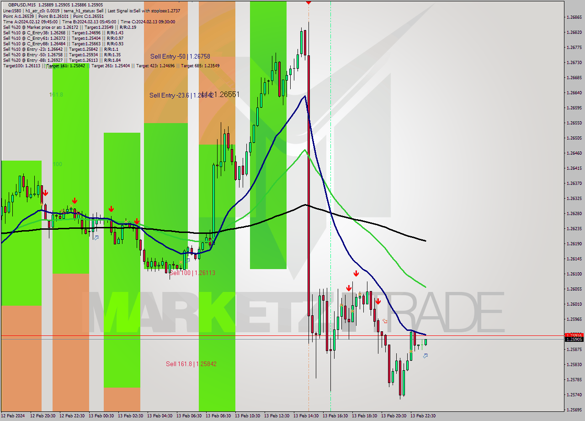The width and height of the screenshot is (585, 421).
Task: Click the '13 Feb 22:30' time axis label
Action: pos(423,416)
